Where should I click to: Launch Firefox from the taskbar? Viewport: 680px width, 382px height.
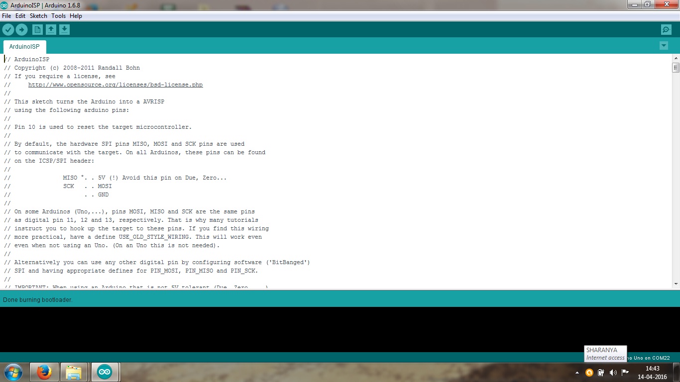(44, 372)
